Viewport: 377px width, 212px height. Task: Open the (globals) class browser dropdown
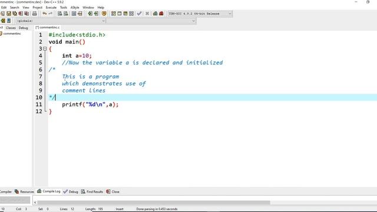(x=61, y=21)
